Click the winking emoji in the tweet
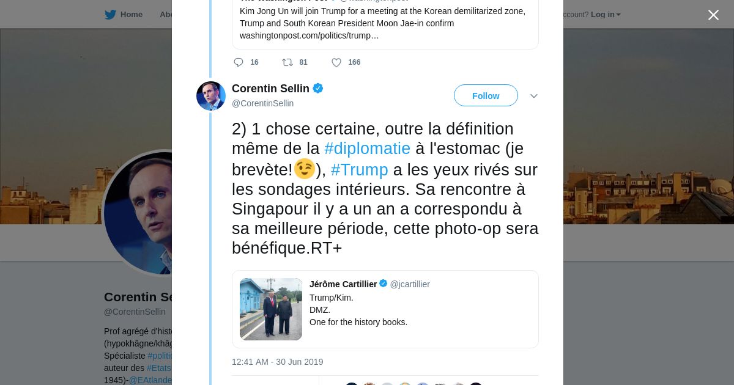This screenshot has height=385, width=734. click(305, 169)
